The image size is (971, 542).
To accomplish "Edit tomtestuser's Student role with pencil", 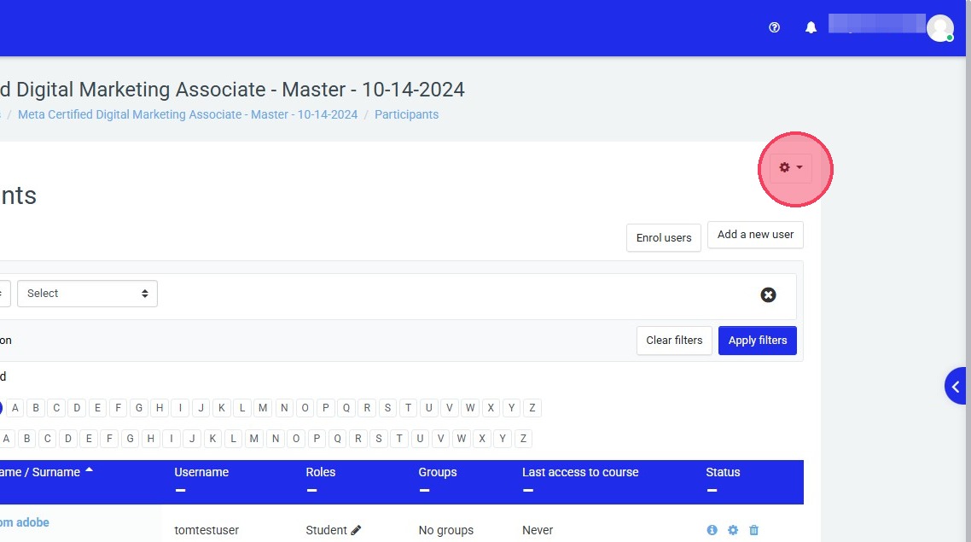I will [x=356, y=530].
